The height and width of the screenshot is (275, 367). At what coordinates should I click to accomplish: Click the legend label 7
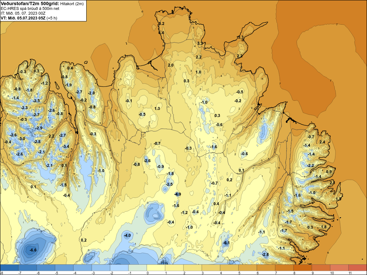pyautogui.click(x=275, y=273)
